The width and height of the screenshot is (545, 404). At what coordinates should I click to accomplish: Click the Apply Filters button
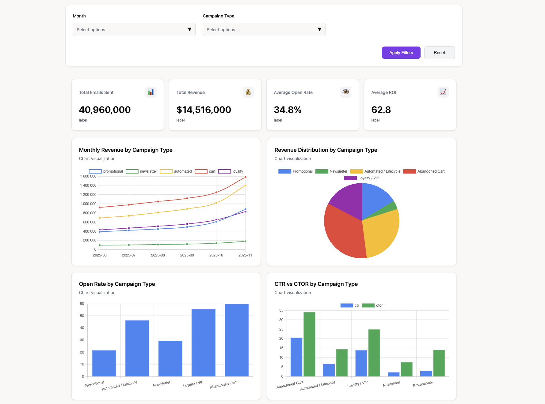(401, 53)
